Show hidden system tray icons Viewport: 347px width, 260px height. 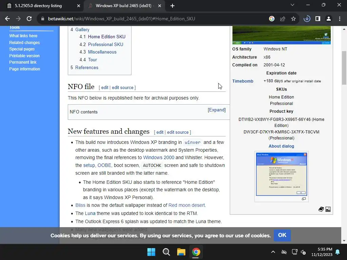(273, 252)
